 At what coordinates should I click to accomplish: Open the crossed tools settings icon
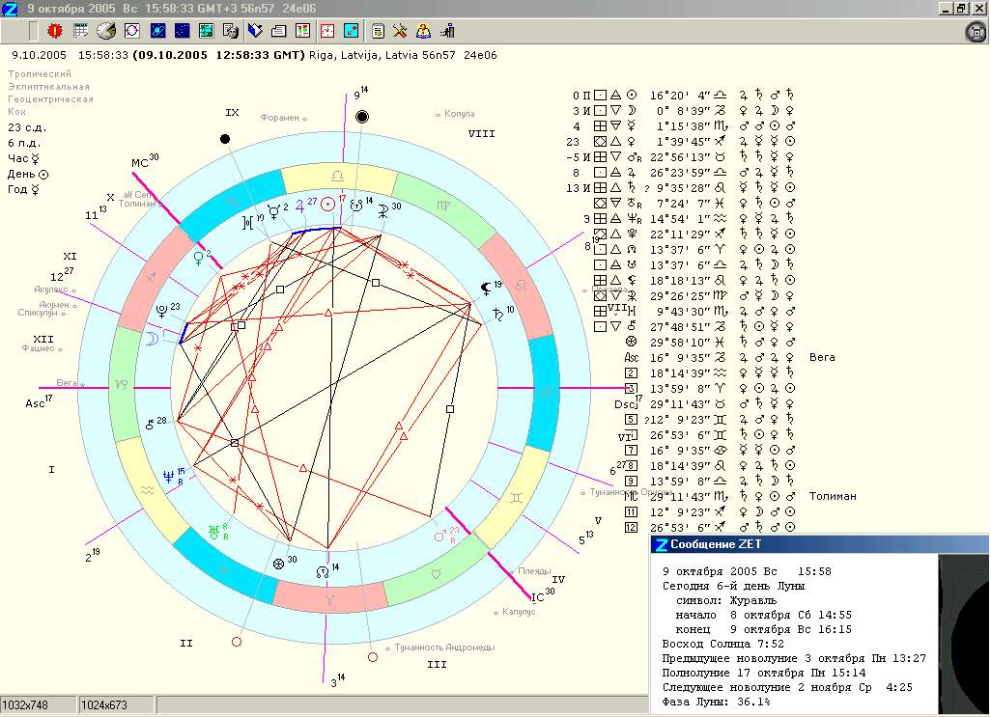click(x=402, y=31)
